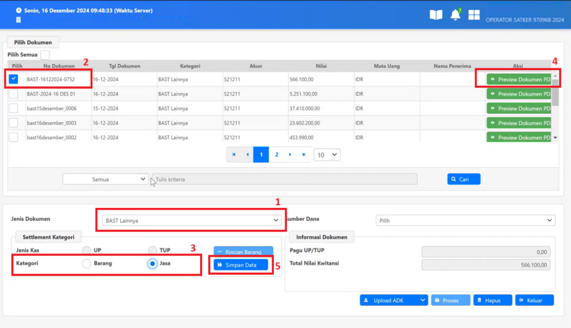571x328 pixels.
Task: Choose TUP as Jenis Kas
Action: (x=153, y=250)
